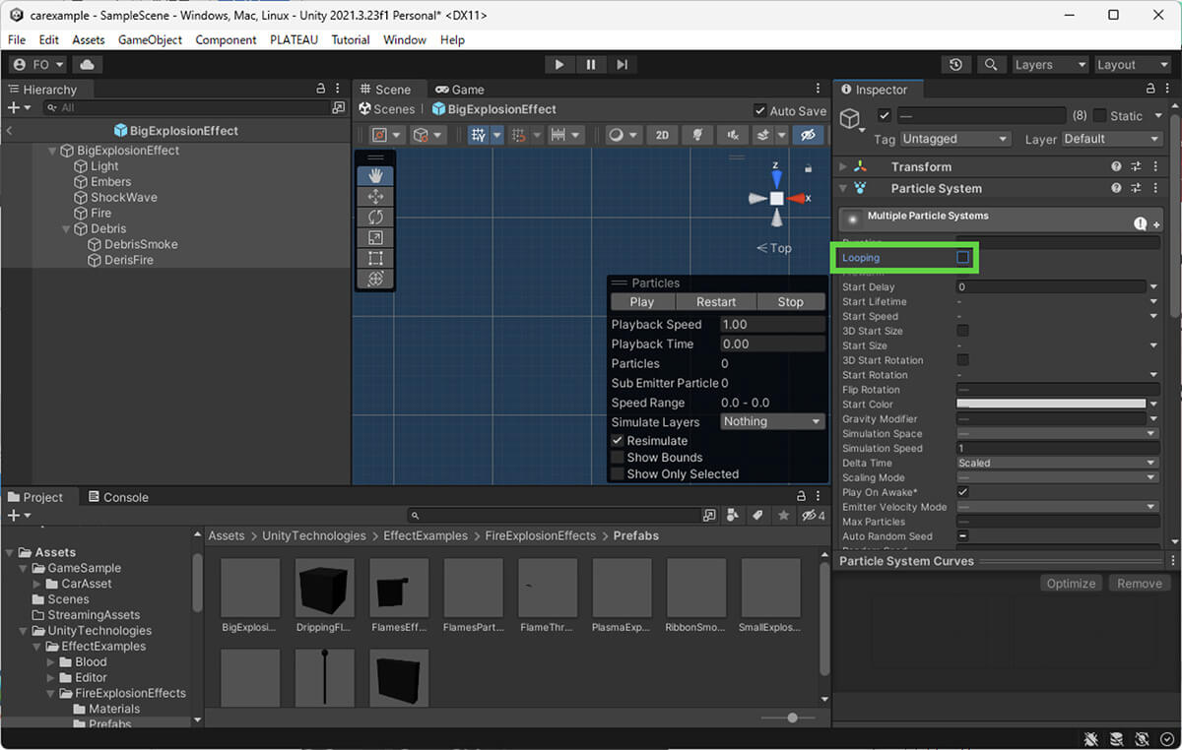The width and height of the screenshot is (1182, 750).
Task: Expand the Transform component
Action: [x=843, y=167]
